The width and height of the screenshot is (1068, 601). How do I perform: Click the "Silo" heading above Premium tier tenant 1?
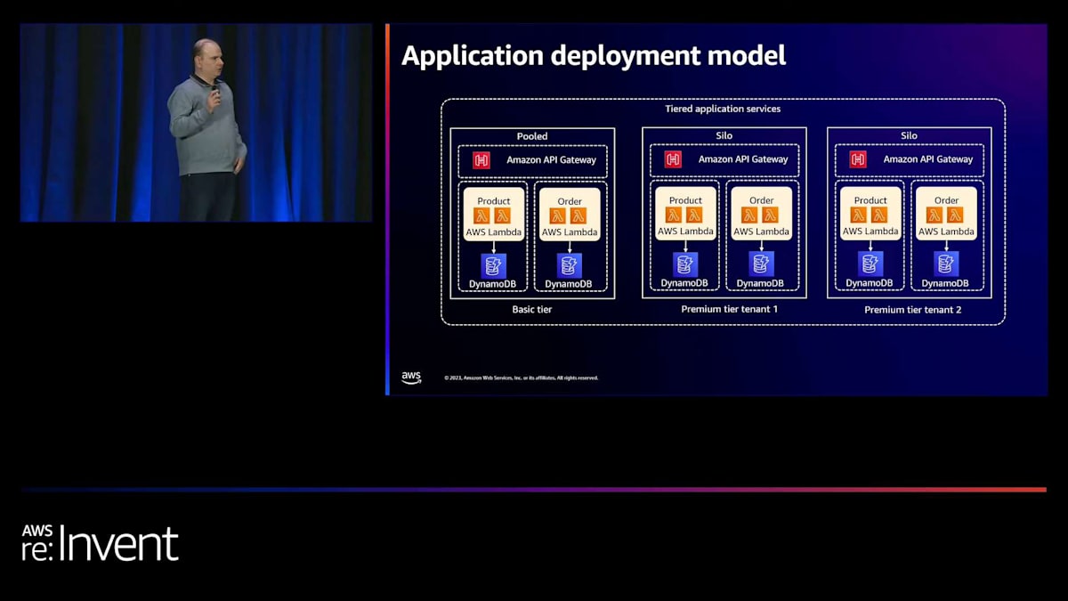pyautogui.click(x=724, y=136)
